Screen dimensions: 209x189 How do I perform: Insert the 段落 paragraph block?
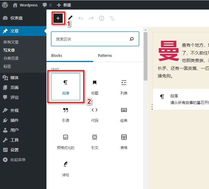(66, 87)
